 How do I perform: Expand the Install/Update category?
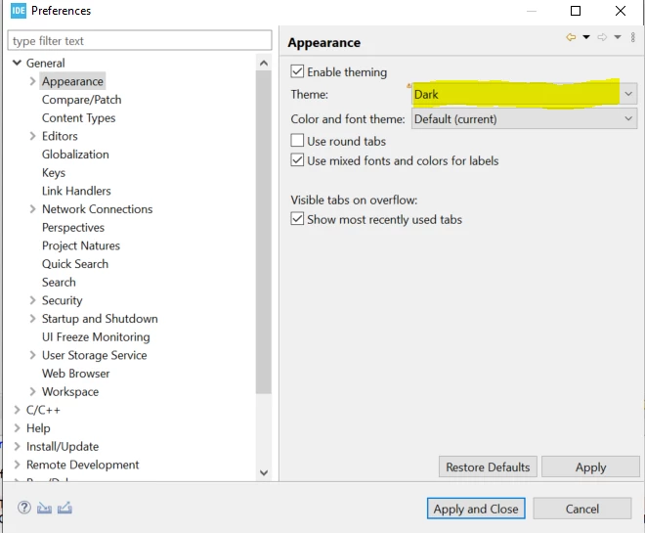point(17,446)
